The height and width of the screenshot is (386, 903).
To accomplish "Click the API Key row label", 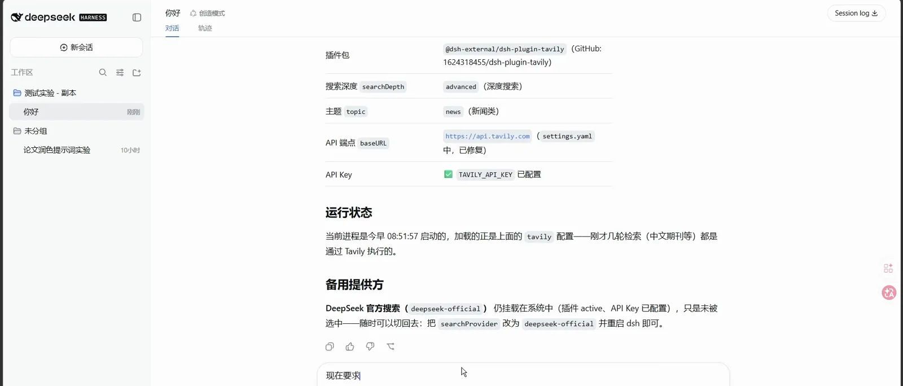I will (339, 175).
